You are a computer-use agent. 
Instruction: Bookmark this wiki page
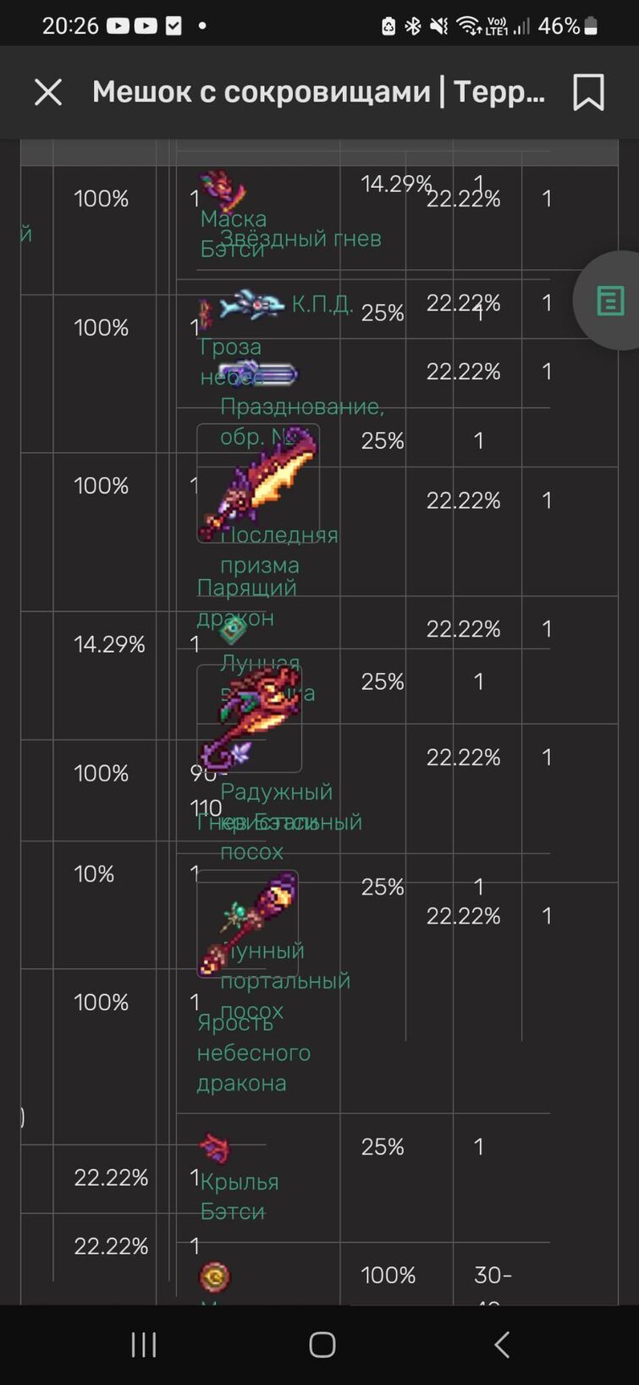pyautogui.click(x=588, y=92)
